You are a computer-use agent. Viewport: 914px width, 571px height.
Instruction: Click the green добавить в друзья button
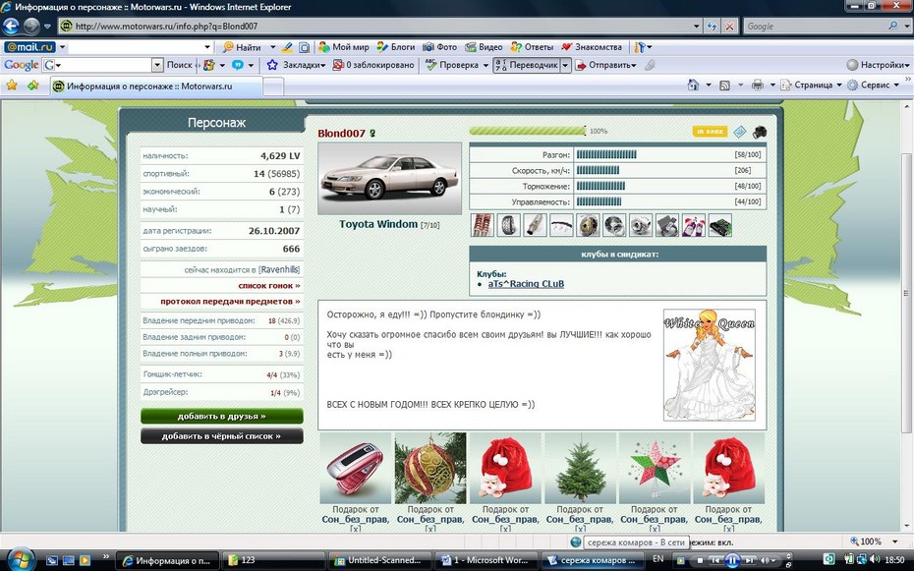(x=221, y=417)
